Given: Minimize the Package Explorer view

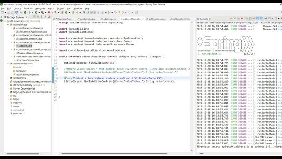Looking at the screenshot, I should (x=45, y=17).
